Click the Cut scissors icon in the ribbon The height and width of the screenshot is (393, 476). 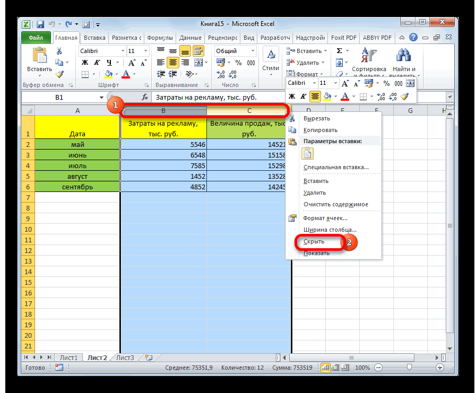pyautogui.click(x=59, y=51)
